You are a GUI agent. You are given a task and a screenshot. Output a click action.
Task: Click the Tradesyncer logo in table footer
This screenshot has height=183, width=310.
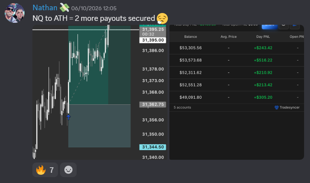(x=276, y=107)
